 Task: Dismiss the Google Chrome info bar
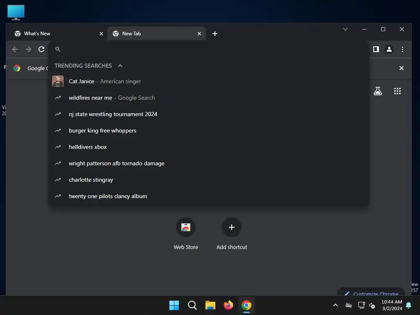401,68
